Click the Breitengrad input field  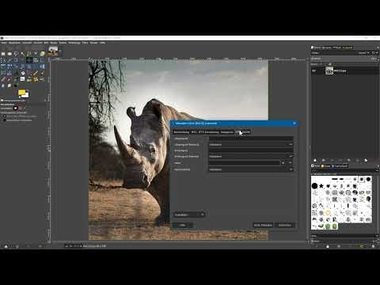tap(251, 150)
